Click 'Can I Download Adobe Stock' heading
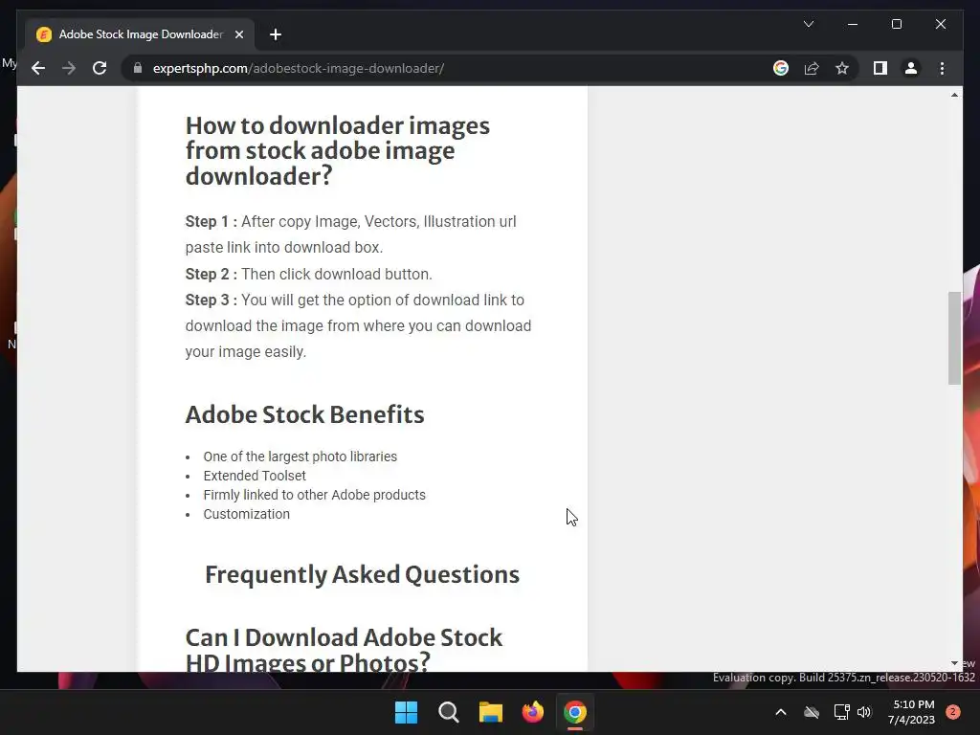The height and width of the screenshot is (735, 980). point(344,650)
